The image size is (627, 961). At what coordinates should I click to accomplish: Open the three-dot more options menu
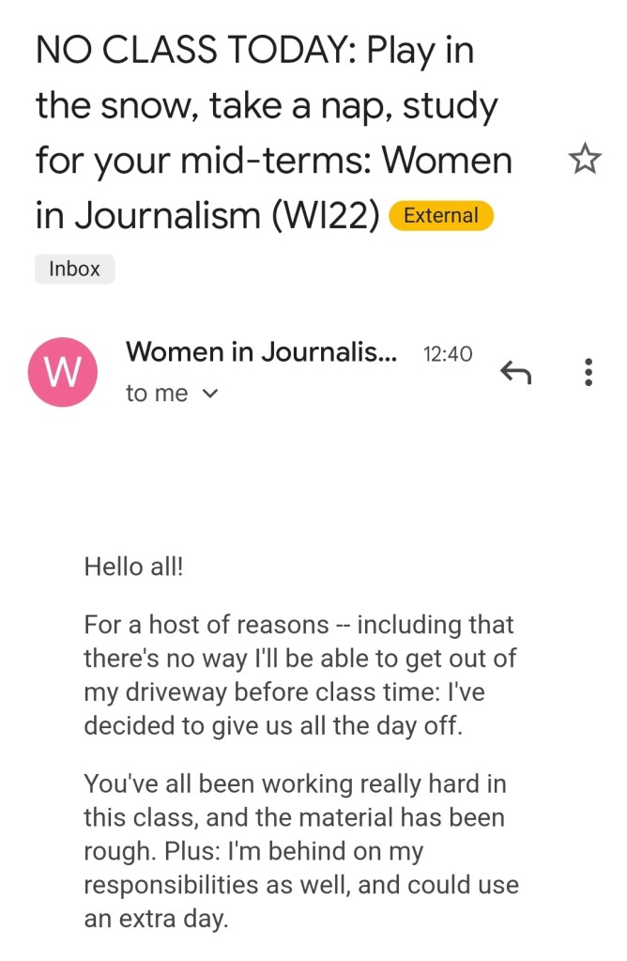(589, 373)
